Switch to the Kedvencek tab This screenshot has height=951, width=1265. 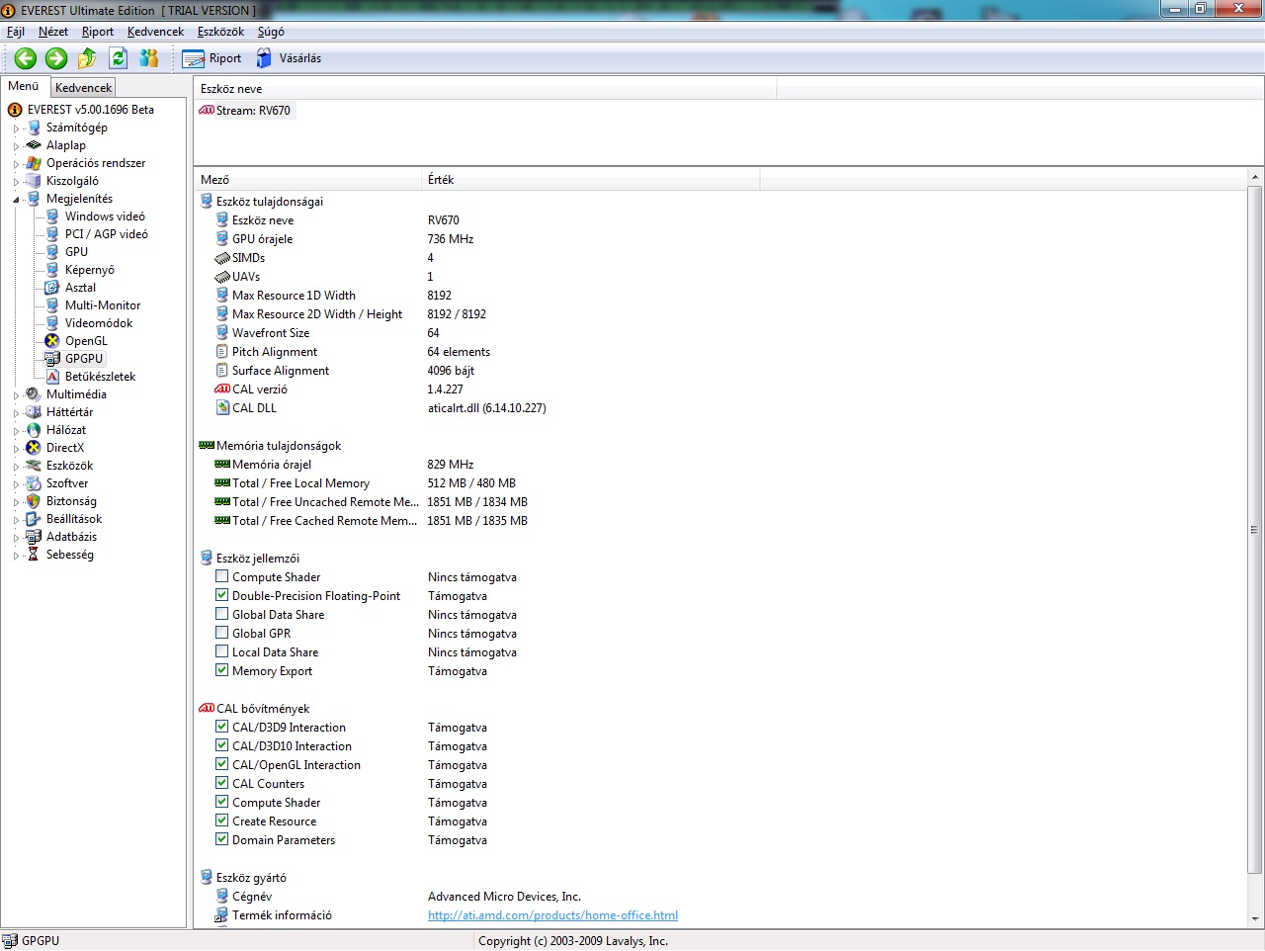[x=83, y=88]
